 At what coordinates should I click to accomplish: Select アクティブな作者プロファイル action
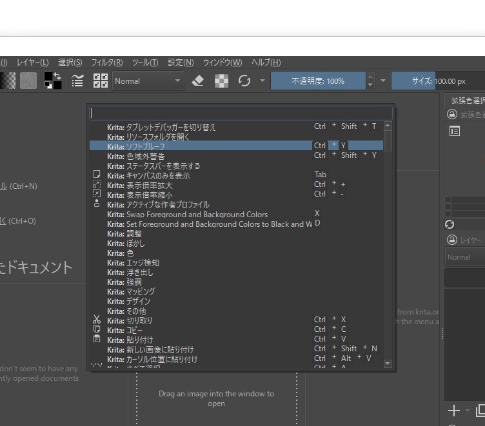pyautogui.click(x=236, y=204)
